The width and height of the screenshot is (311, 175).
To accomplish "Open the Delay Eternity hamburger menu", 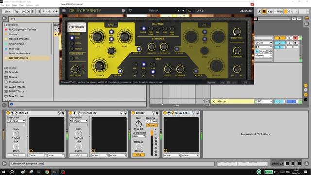I will (64, 11).
